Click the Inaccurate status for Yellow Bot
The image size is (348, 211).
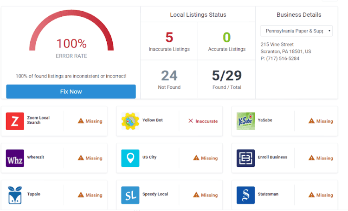point(203,121)
